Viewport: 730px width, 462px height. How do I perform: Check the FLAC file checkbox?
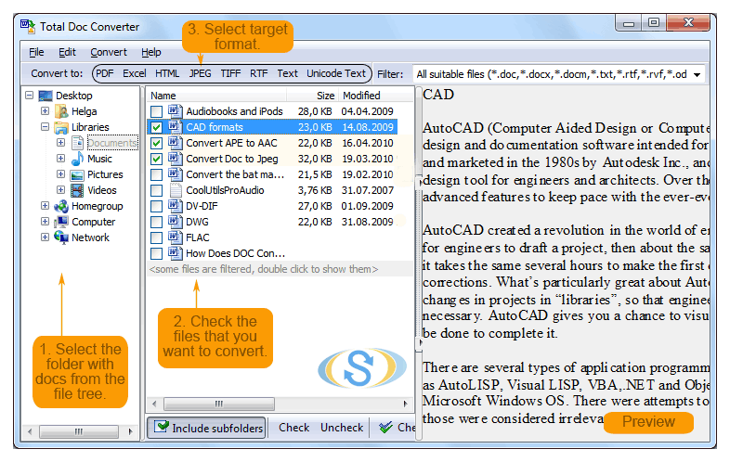click(156, 238)
